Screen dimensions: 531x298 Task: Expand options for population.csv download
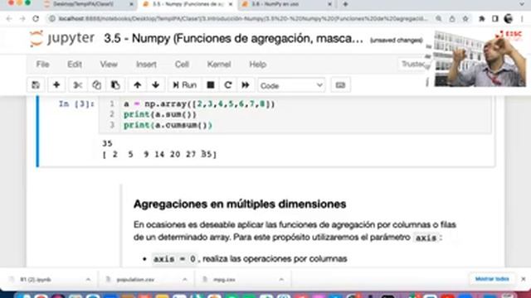[184, 280]
